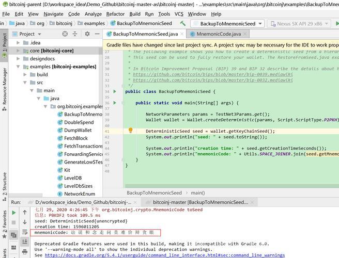This screenshot has height=258, width=339.
Task: Collapse examples [bitcoinj-examples] module
Action: click(18, 67)
